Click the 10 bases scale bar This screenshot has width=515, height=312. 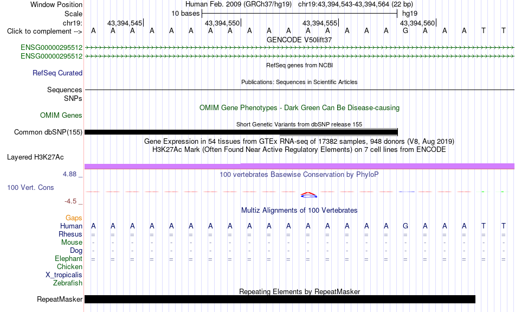point(300,14)
